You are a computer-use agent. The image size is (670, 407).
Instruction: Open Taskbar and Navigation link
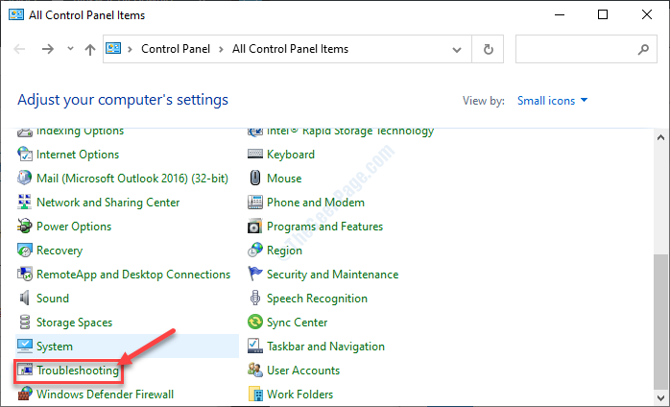click(325, 347)
